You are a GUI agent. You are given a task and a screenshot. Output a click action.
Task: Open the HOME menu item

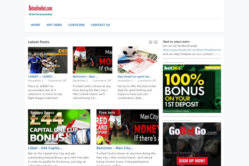tap(36, 25)
